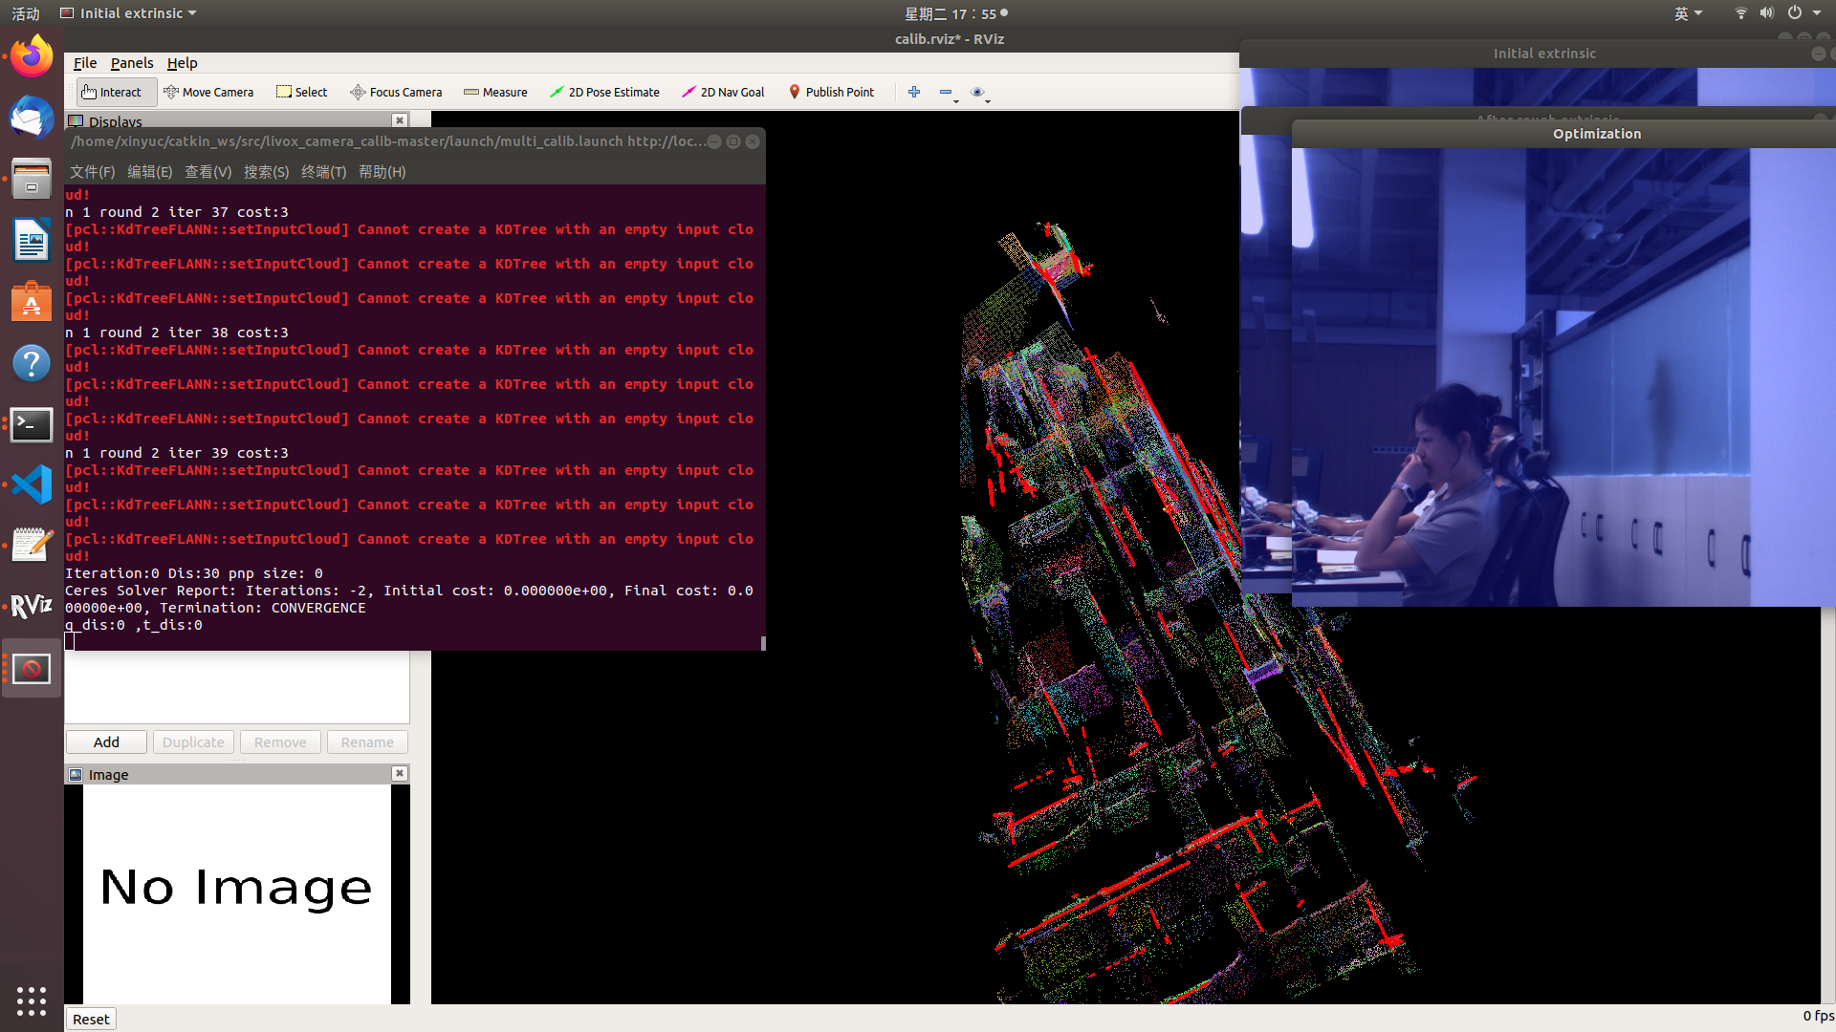The width and height of the screenshot is (1836, 1032).
Task: Select the 2D Pose Estimate tool
Action: [x=604, y=92]
